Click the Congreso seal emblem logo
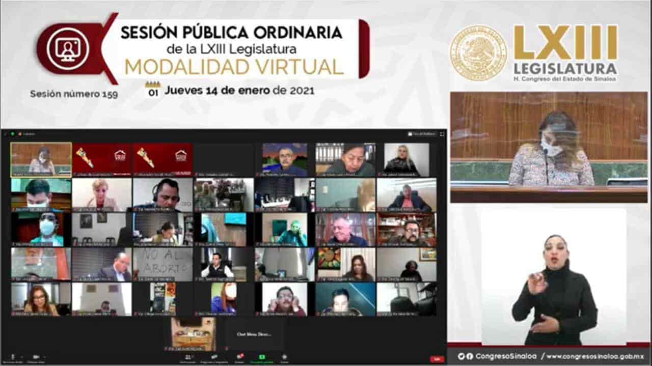 click(x=478, y=53)
